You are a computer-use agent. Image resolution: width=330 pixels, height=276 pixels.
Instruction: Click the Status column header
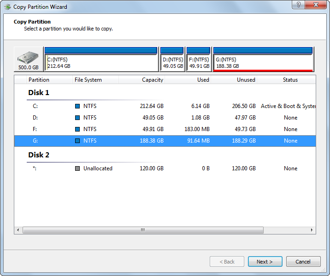[x=286, y=80]
